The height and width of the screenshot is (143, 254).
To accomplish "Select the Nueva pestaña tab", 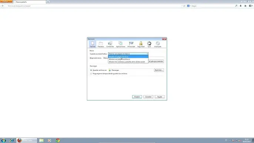I will click(x=29, y=2).
